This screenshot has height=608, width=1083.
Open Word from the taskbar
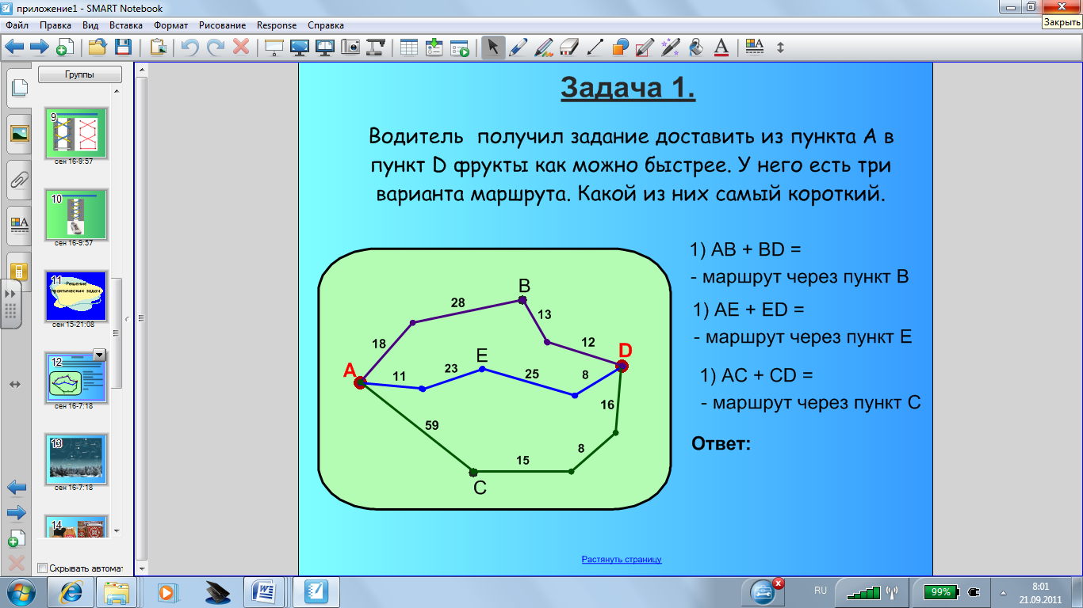point(263,591)
